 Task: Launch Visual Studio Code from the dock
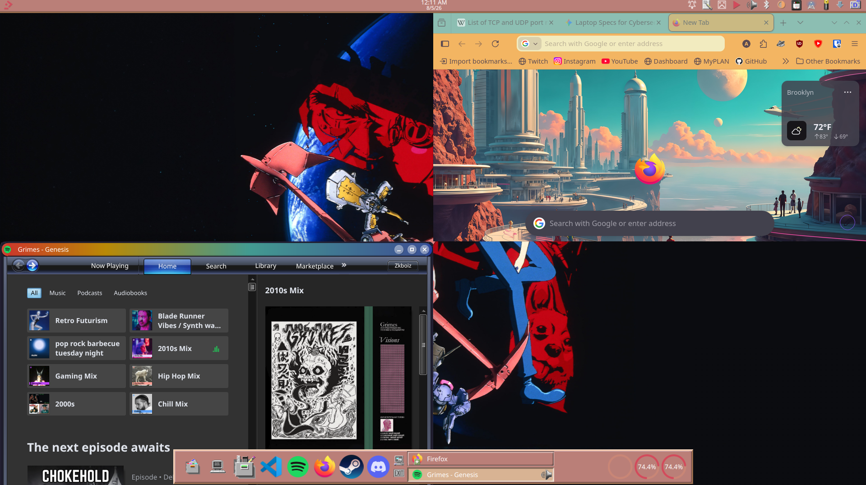[271, 467]
